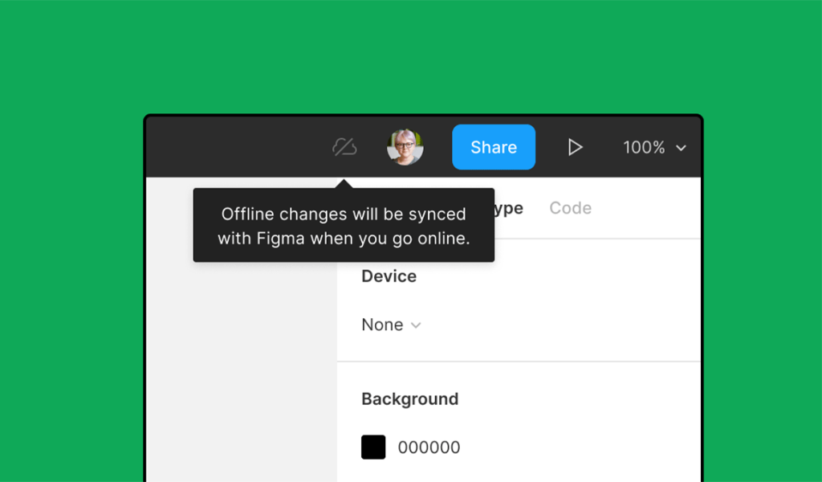Click the gray canvas area left of panel
Viewport: 822px width, 482px height.
pos(241,361)
